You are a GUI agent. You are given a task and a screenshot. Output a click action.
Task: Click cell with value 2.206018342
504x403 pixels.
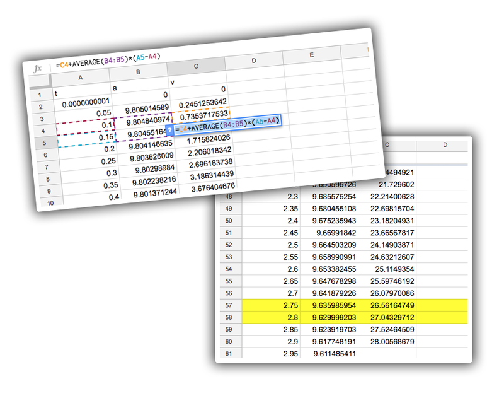(205, 152)
